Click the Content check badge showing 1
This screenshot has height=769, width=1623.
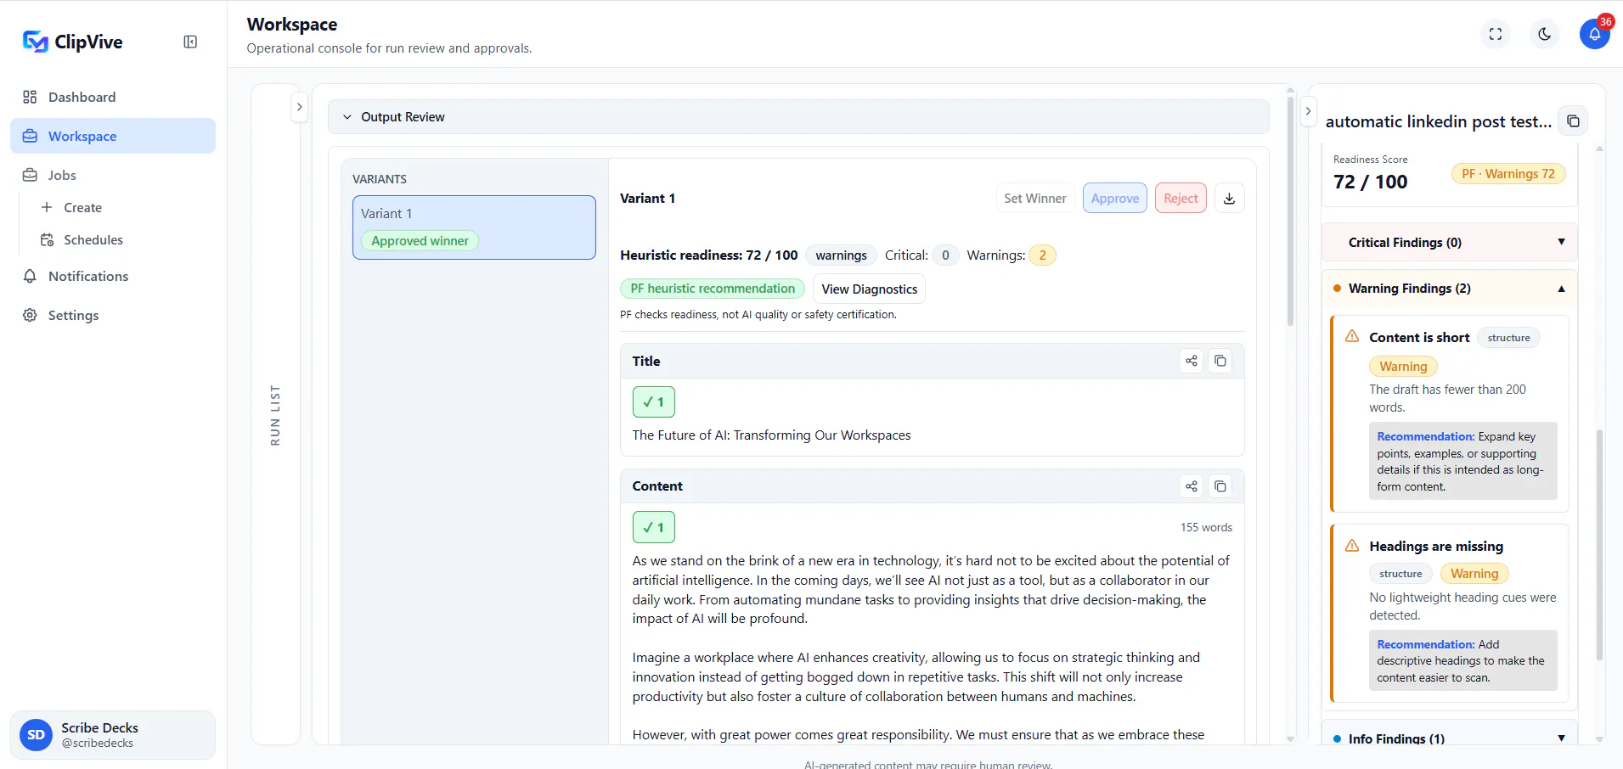point(653,527)
